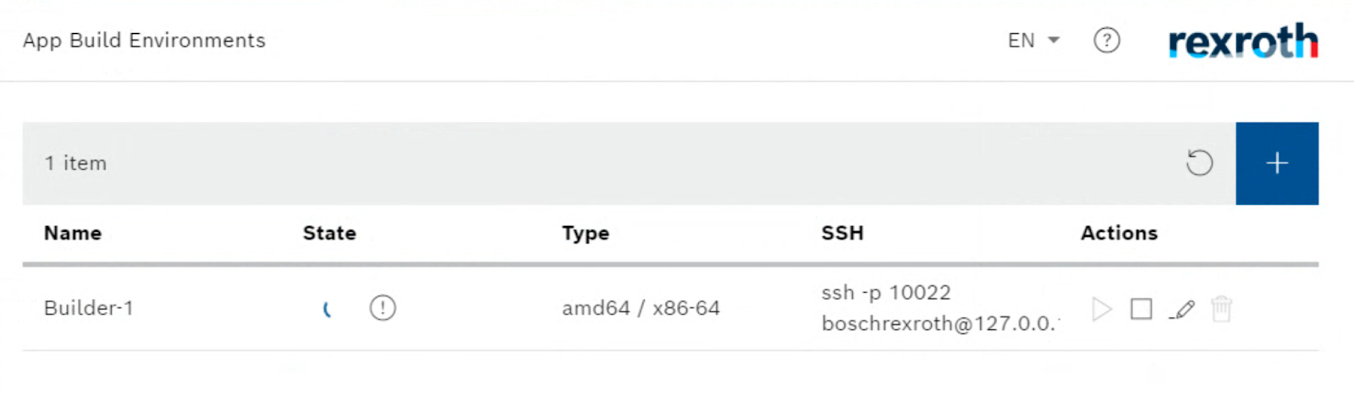
Task: Stop the Builder-1 environment
Action: tap(1142, 309)
